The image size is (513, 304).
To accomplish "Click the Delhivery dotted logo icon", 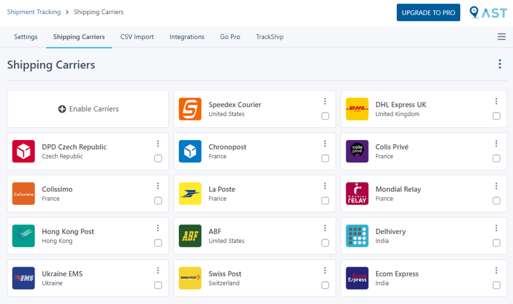I will (x=357, y=236).
